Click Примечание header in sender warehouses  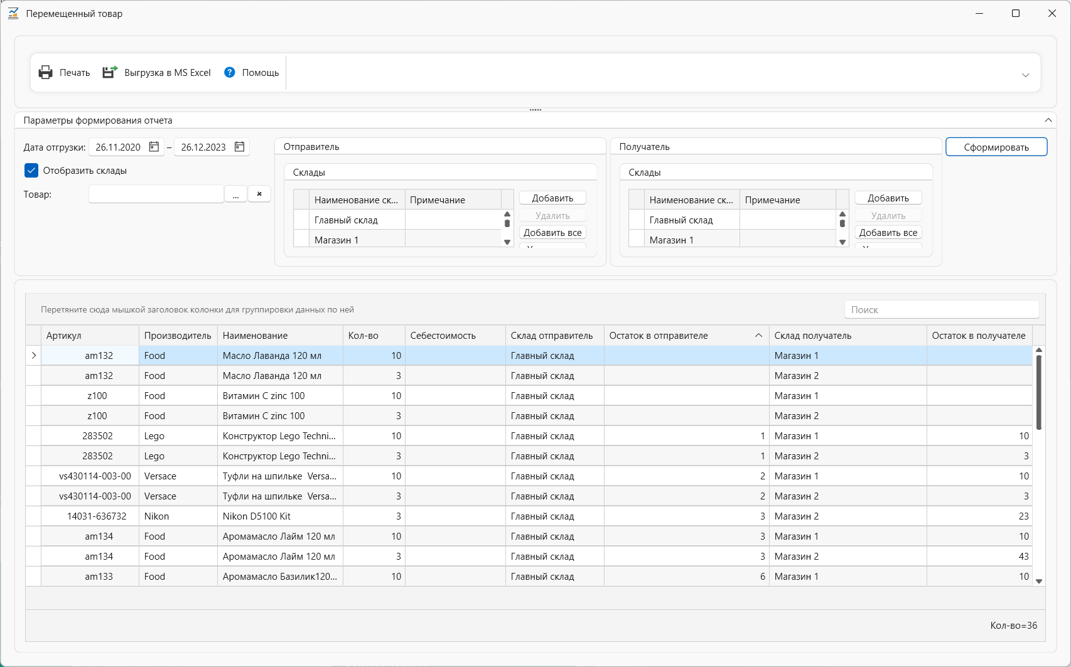(x=453, y=200)
